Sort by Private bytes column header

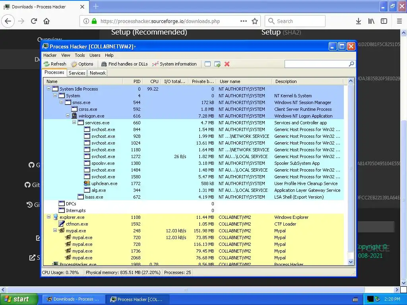[202, 81]
